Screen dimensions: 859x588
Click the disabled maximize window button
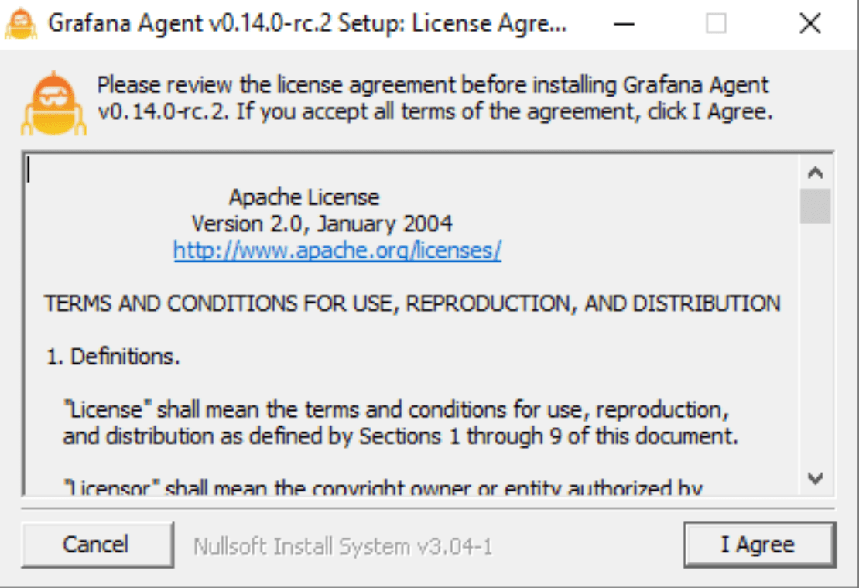(716, 24)
